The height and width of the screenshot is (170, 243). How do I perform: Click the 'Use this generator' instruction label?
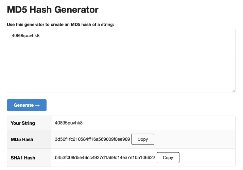tap(60, 24)
